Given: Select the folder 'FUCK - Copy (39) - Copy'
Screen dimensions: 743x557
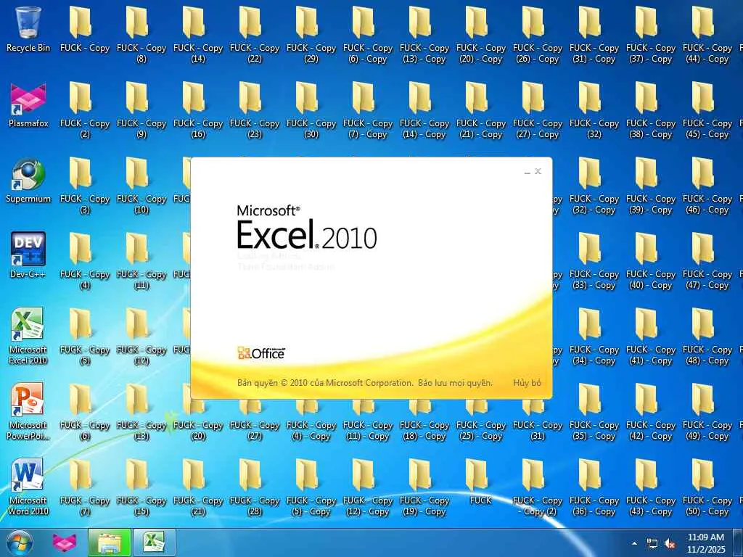Looking at the screenshot, I should [651, 185].
